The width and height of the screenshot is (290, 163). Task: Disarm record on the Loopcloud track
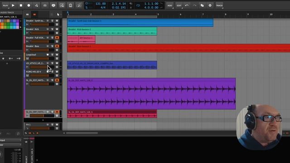click(x=48, y=55)
